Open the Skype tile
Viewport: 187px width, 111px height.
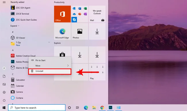pos(74,20)
